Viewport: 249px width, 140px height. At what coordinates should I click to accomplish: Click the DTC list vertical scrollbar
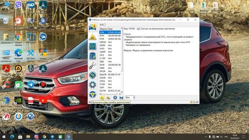coord(122,60)
